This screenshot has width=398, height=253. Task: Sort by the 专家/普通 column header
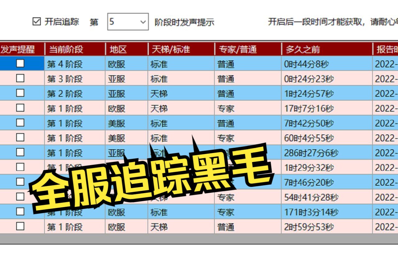[248, 49]
